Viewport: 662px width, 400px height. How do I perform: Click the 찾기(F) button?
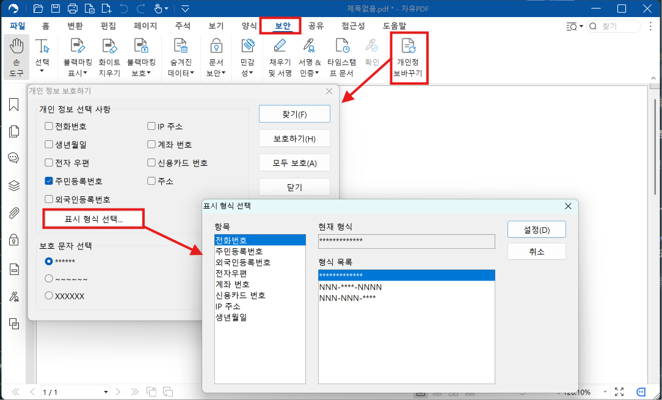coord(294,114)
